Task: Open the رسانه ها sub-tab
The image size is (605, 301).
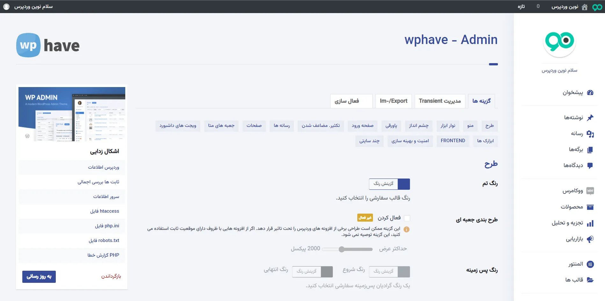Action: click(282, 126)
